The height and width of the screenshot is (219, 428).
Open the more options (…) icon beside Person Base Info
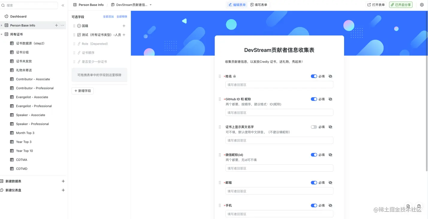click(x=62, y=25)
